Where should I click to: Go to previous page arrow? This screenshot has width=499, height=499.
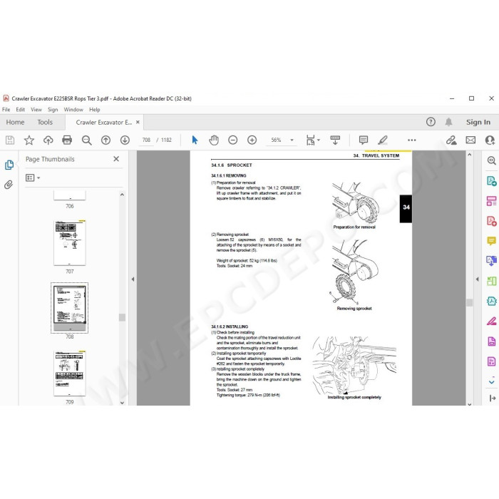(106, 140)
